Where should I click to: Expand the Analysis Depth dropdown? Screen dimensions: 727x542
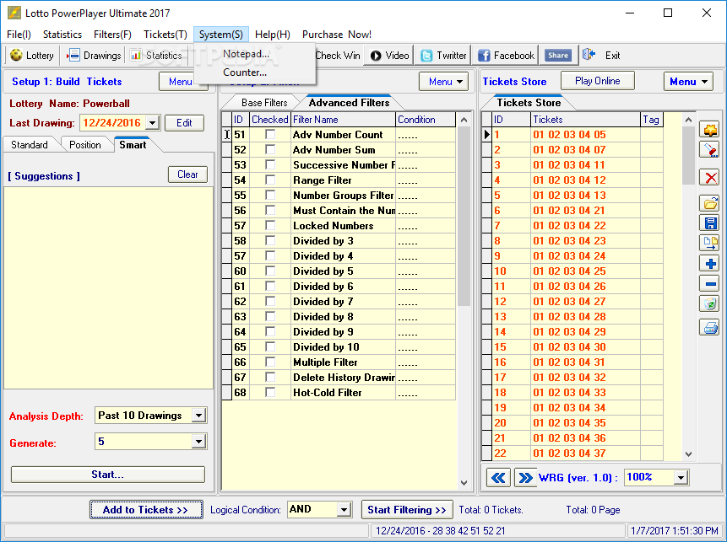click(x=199, y=416)
